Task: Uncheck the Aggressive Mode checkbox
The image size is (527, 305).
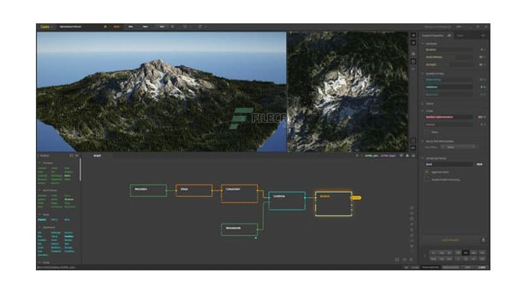Action: tap(427, 171)
